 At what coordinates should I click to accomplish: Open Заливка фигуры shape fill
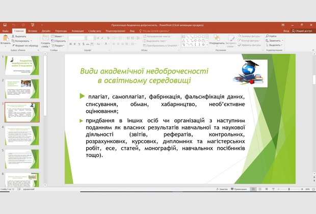coord(250,36)
